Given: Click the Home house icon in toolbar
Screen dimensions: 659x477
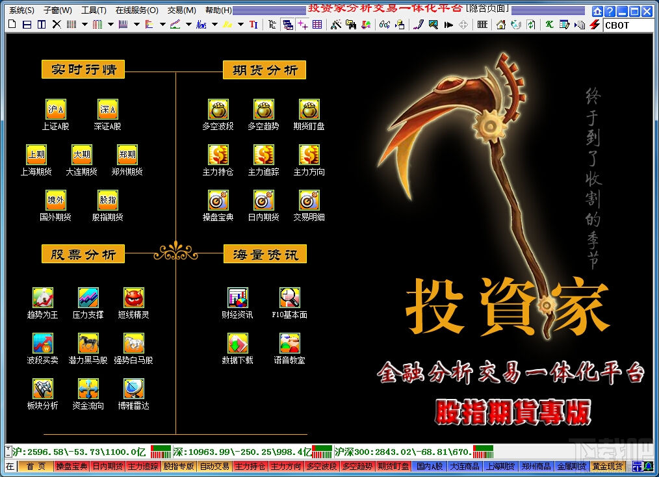Looking at the screenshot, I should coord(500,25).
